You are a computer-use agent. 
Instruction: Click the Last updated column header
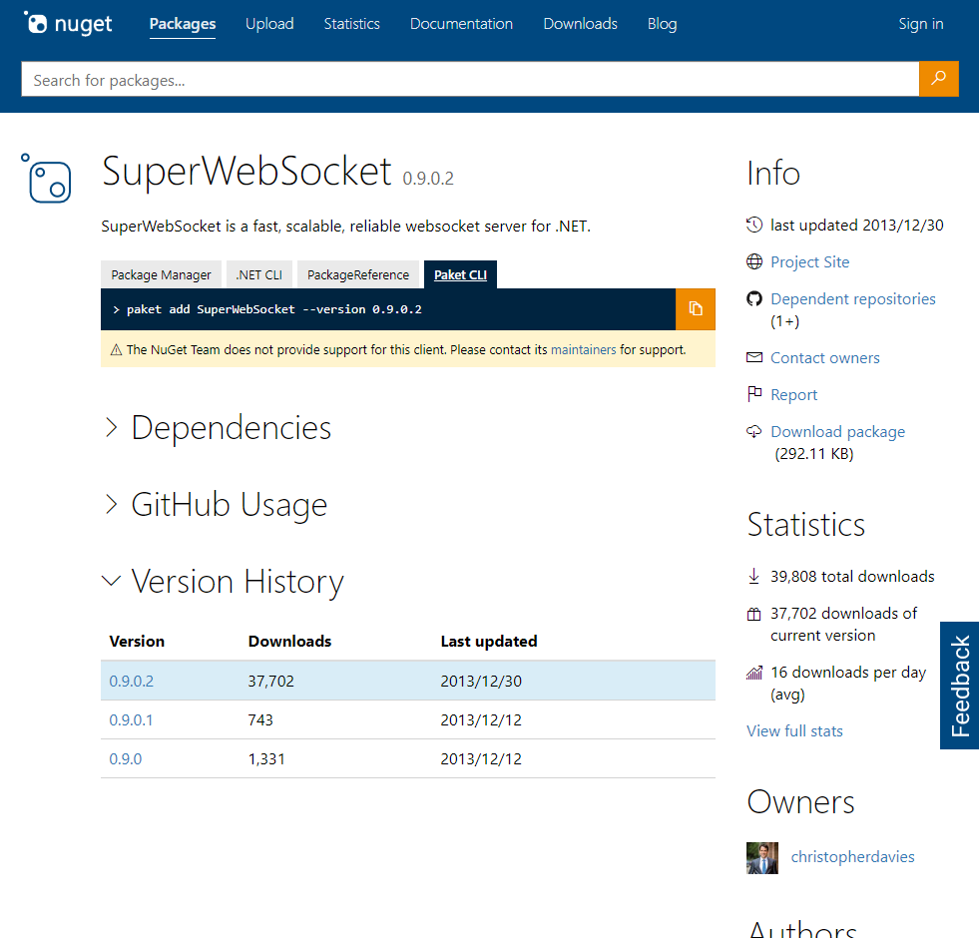(489, 642)
